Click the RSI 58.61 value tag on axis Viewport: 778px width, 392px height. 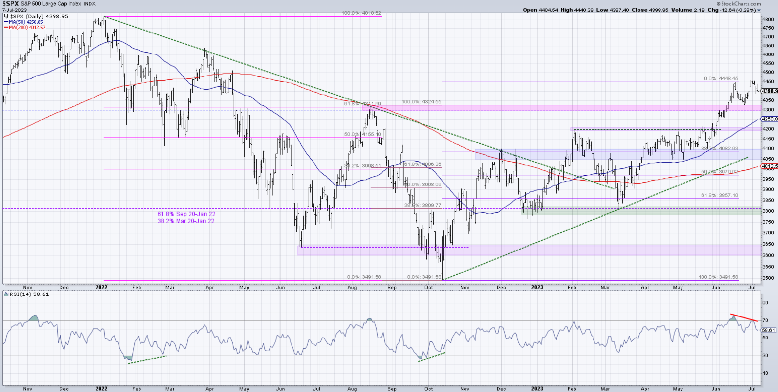tap(768, 330)
